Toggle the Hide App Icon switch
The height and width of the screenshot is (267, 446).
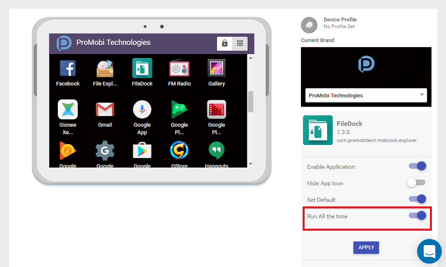416,183
